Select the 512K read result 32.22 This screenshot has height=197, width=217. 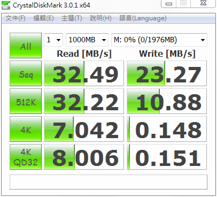(x=84, y=101)
